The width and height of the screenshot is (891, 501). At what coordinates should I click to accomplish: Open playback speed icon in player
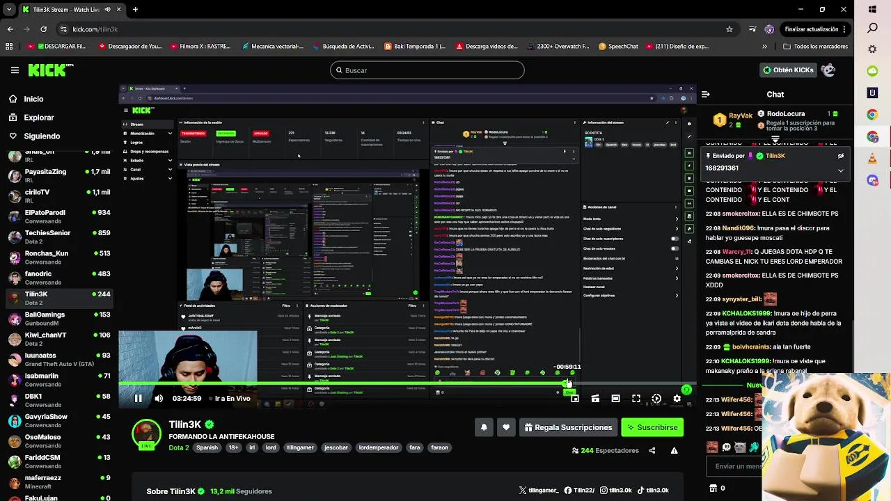(x=656, y=399)
